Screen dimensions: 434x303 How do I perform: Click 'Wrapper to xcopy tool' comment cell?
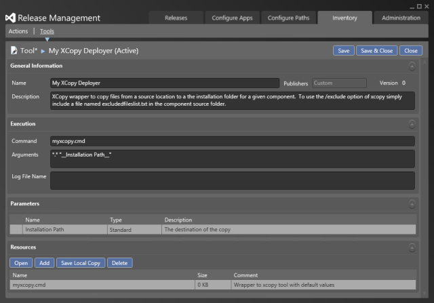(323, 285)
